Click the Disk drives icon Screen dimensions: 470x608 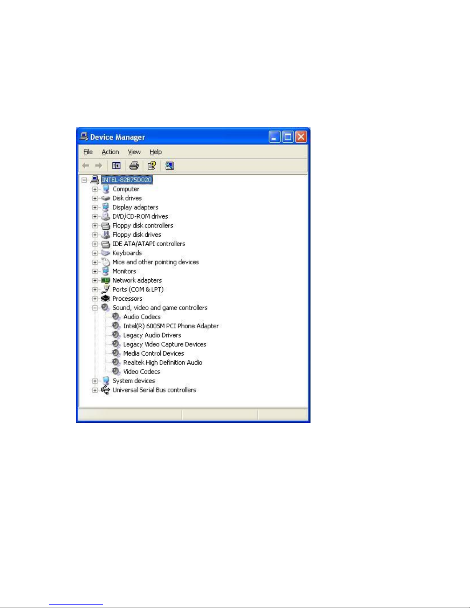click(106, 198)
